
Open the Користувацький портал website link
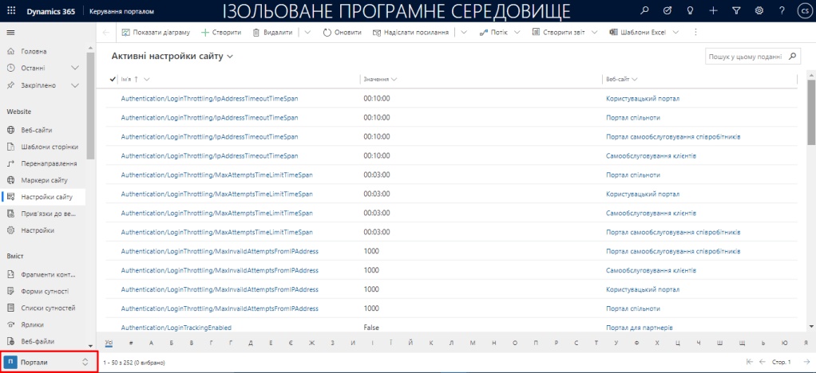tap(642, 98)
